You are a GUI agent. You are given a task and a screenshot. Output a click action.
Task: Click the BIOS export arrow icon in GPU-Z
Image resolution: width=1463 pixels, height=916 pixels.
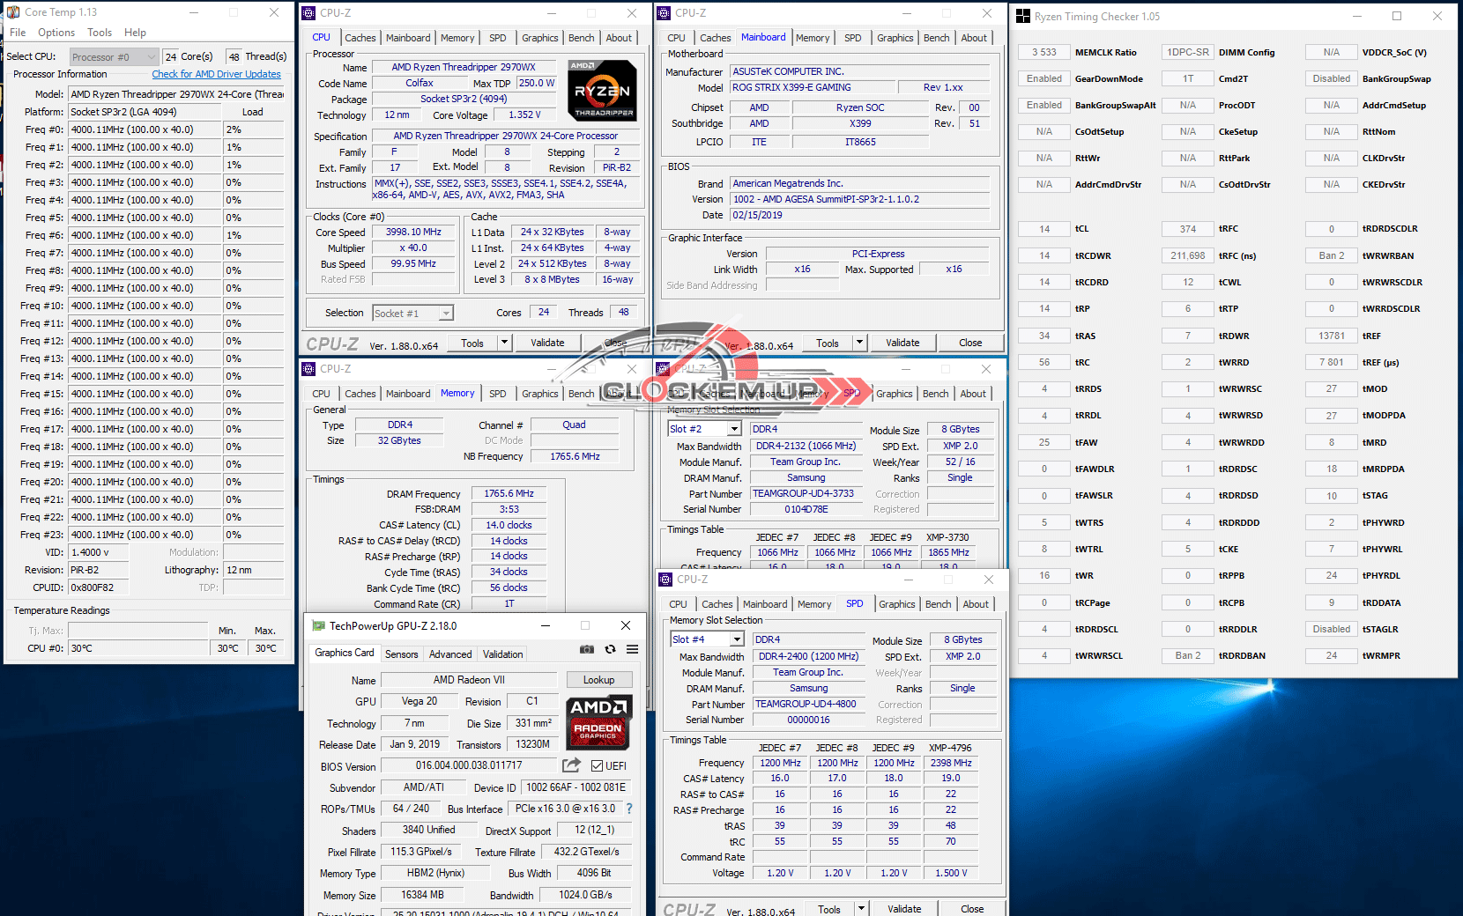(572, 765)
